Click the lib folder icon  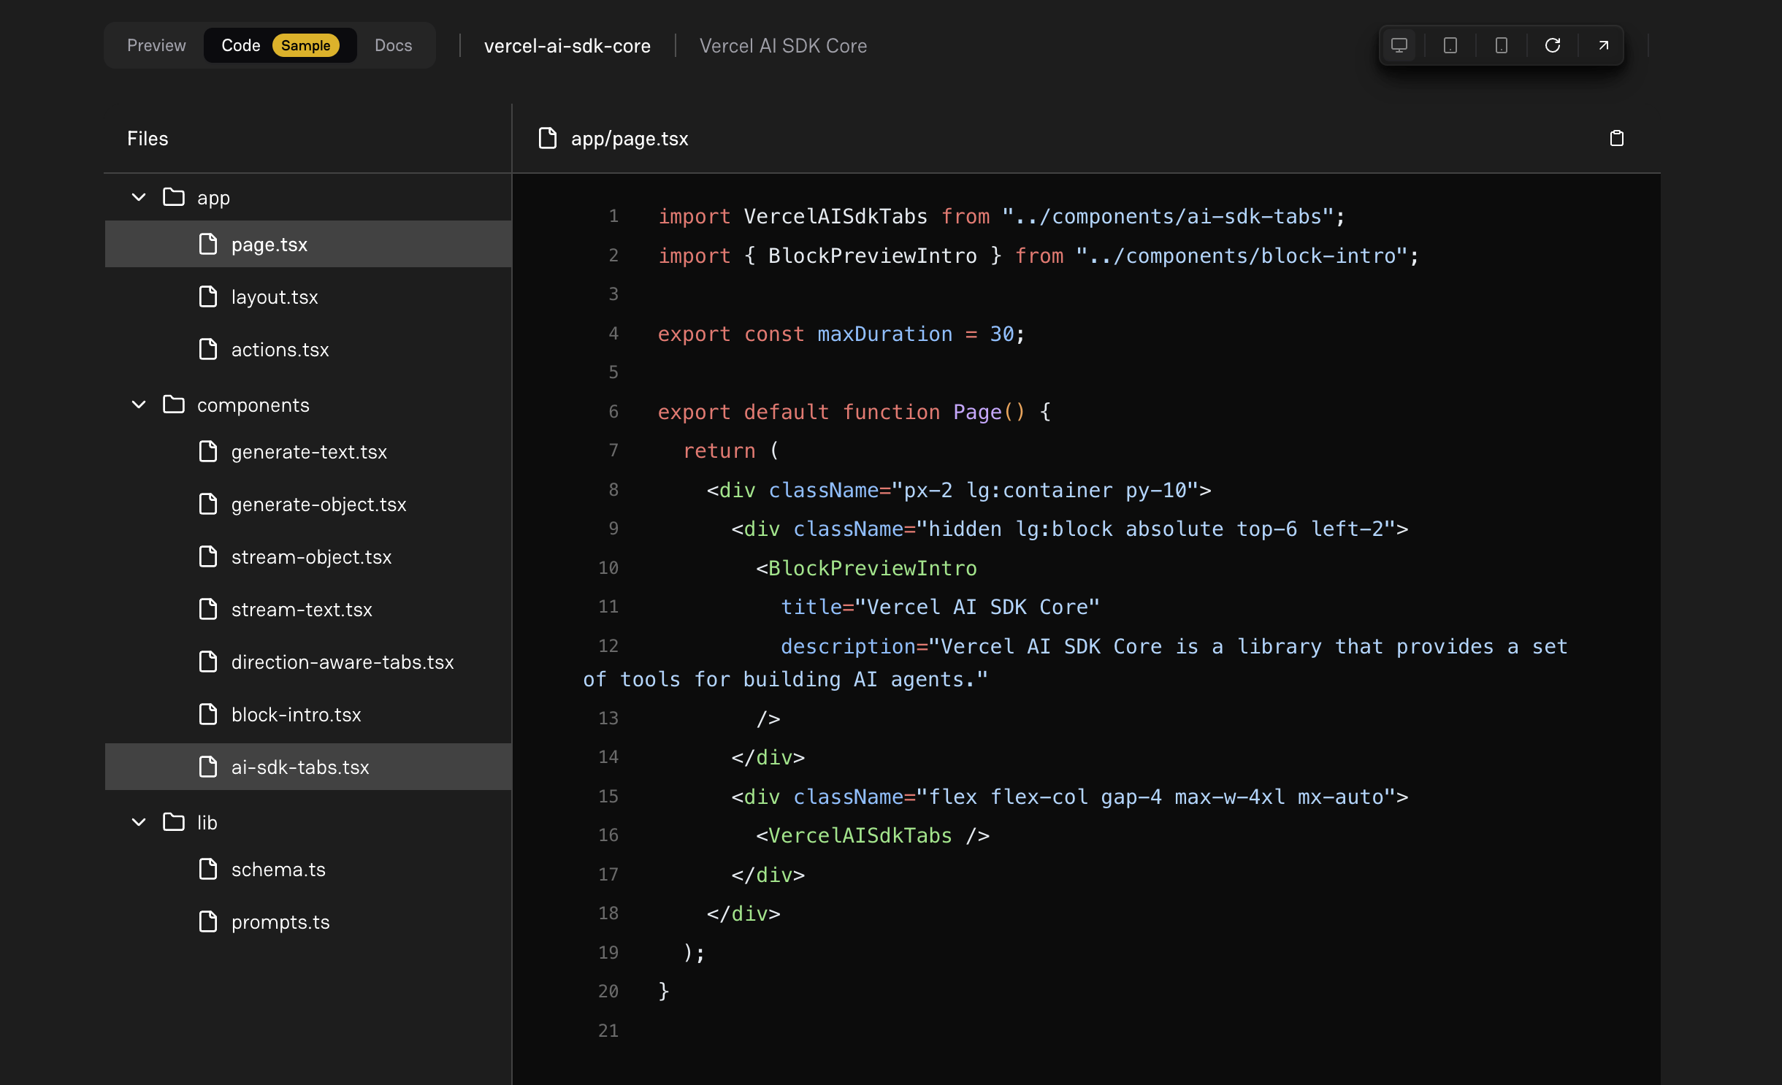(x=174, y=822)
